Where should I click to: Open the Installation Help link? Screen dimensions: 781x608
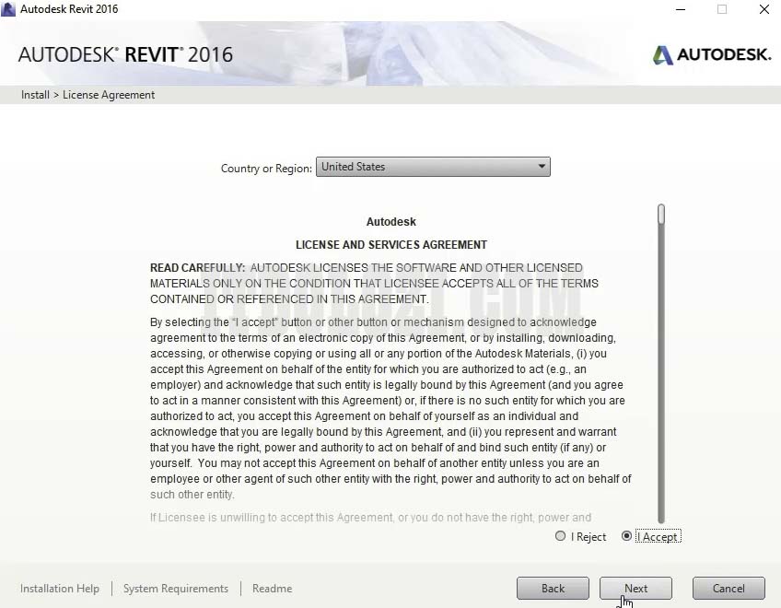[x=60, y=589]
